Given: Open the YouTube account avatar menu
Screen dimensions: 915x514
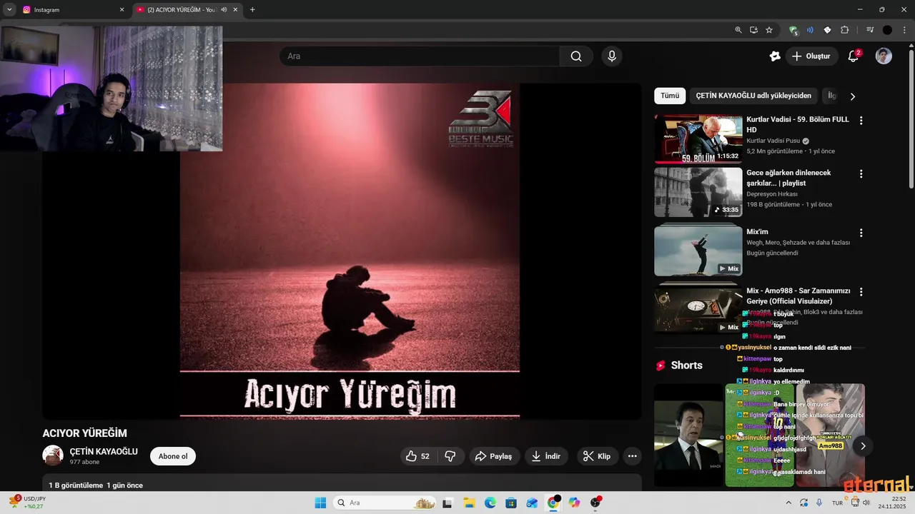Looking at the screenshot, I should (884, 56).
